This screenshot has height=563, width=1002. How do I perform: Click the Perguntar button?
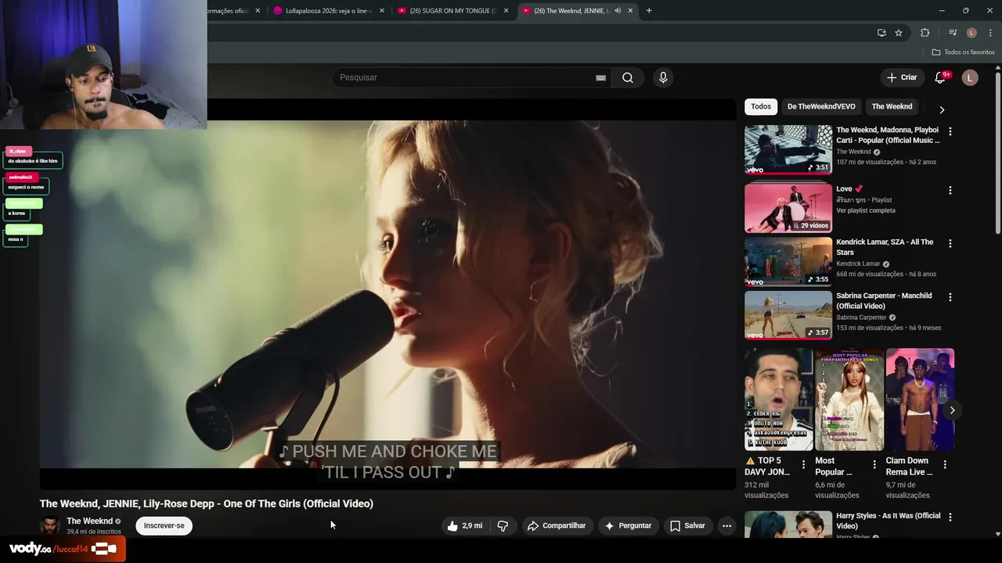click(628, 525)
